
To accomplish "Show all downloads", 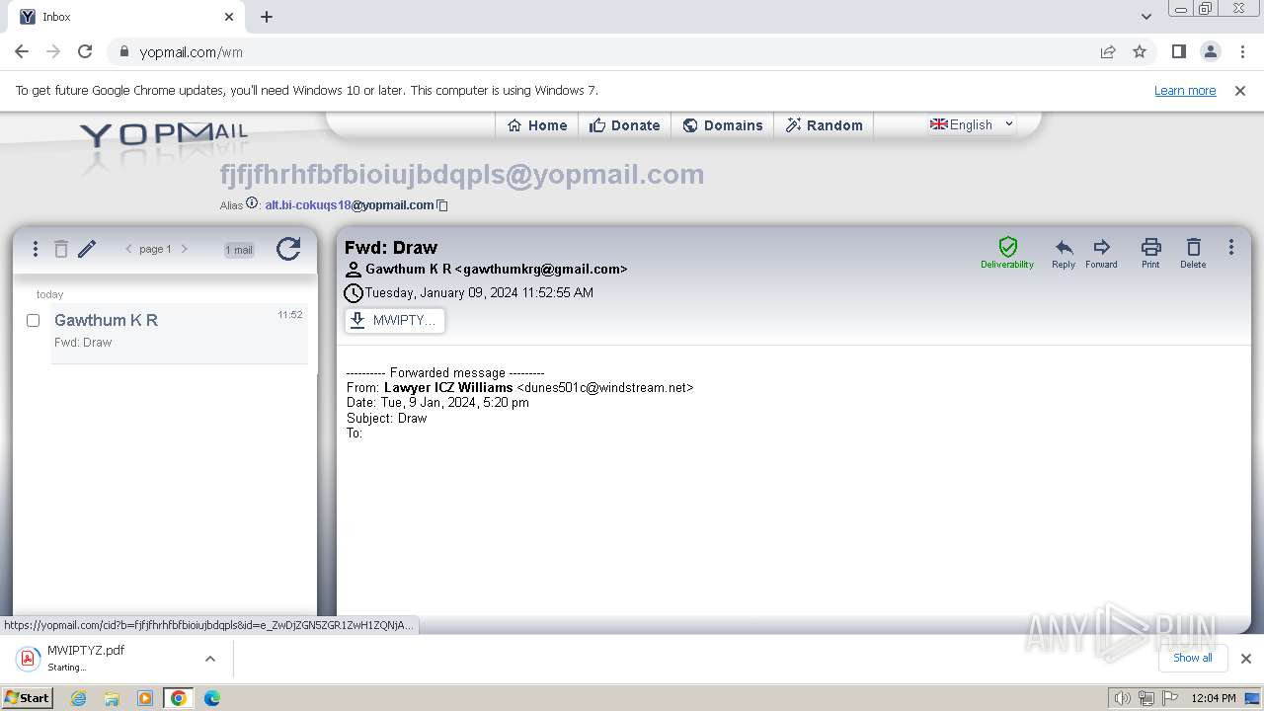I will click(x=1192, y=658).
